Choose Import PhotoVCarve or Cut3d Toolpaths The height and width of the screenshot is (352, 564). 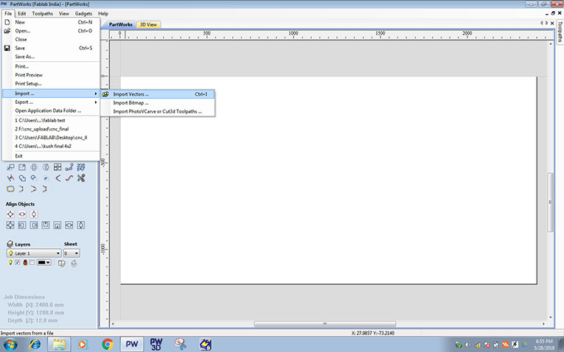(x=158, y=111)
